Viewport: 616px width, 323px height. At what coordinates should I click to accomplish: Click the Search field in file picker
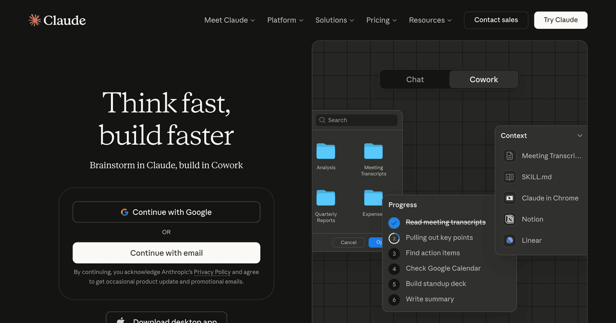click(x=356, y=120)
